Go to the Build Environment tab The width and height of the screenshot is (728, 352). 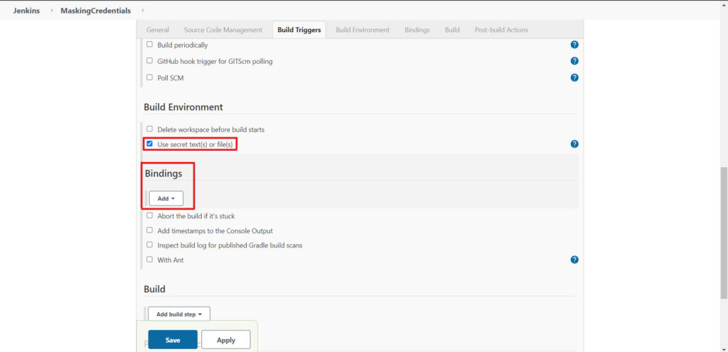363,30
